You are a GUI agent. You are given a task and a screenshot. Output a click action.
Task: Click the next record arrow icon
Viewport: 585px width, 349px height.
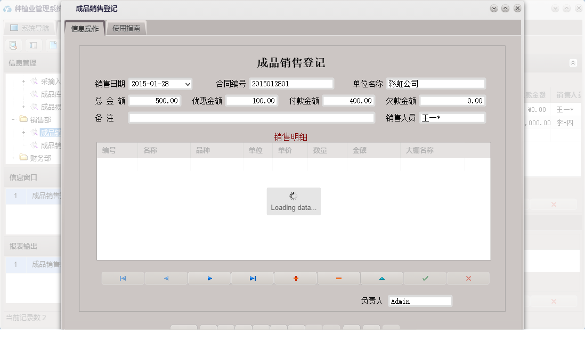(x=209, y=278)
